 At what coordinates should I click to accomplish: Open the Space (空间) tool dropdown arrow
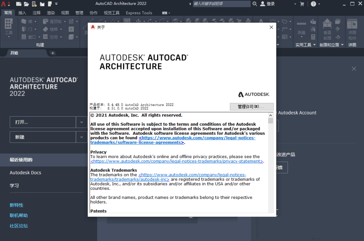[x=61, y=37]
